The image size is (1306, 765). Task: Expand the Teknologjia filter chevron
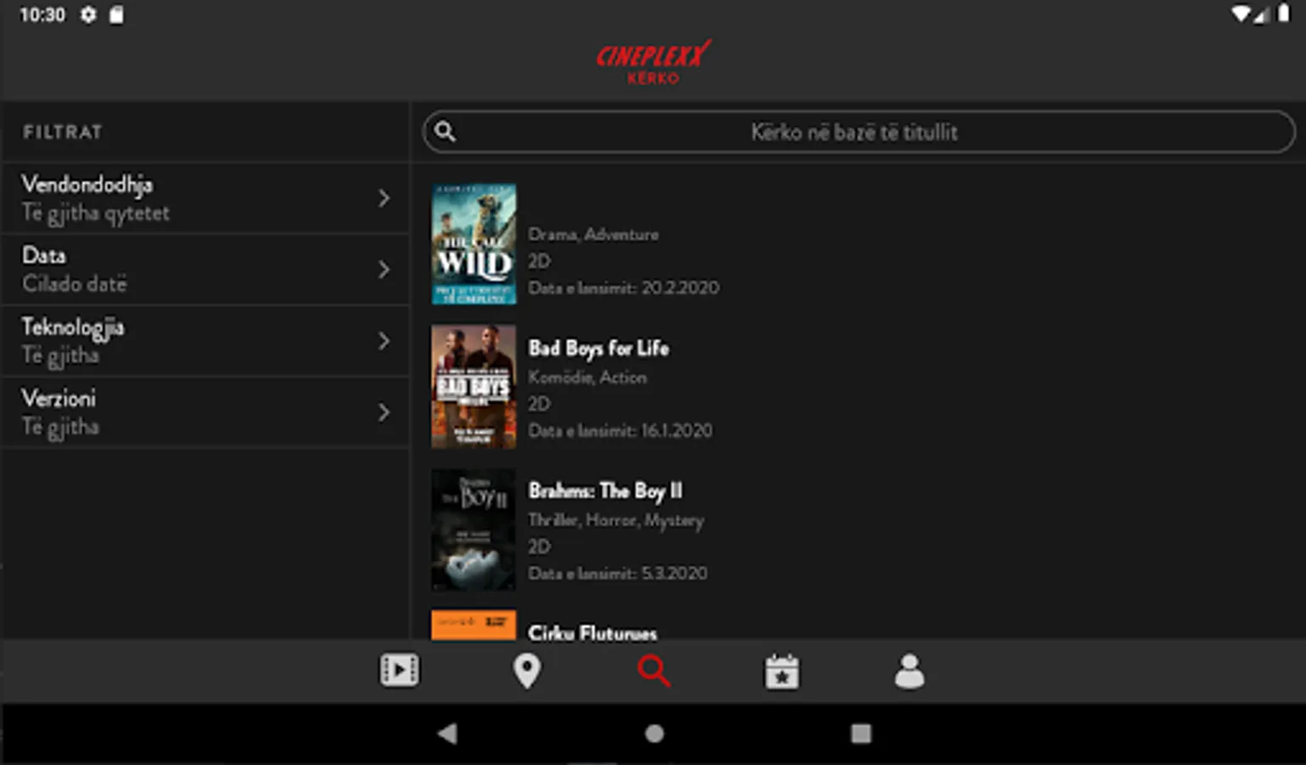[x=383, y=341]
